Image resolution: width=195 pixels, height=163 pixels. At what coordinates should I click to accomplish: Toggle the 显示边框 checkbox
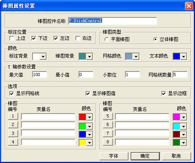click(x=164, y=93)
